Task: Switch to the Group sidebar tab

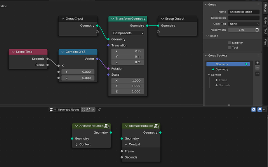Action: click(265, 8)
